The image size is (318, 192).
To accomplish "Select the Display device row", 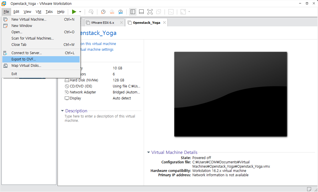I will pyautogui.click(x=102, y=98).
